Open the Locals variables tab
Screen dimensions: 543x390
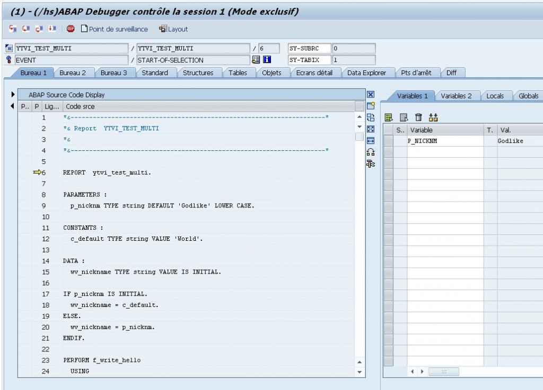tap(495, 96)
